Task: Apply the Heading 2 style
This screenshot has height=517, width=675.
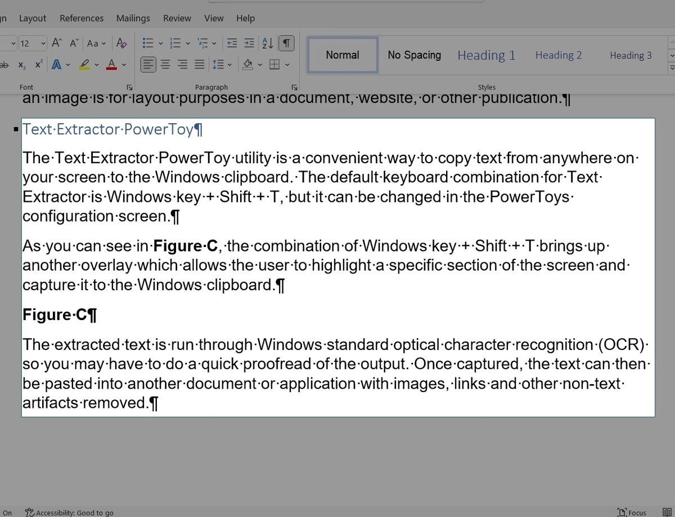Action: [x=558, y=55]
